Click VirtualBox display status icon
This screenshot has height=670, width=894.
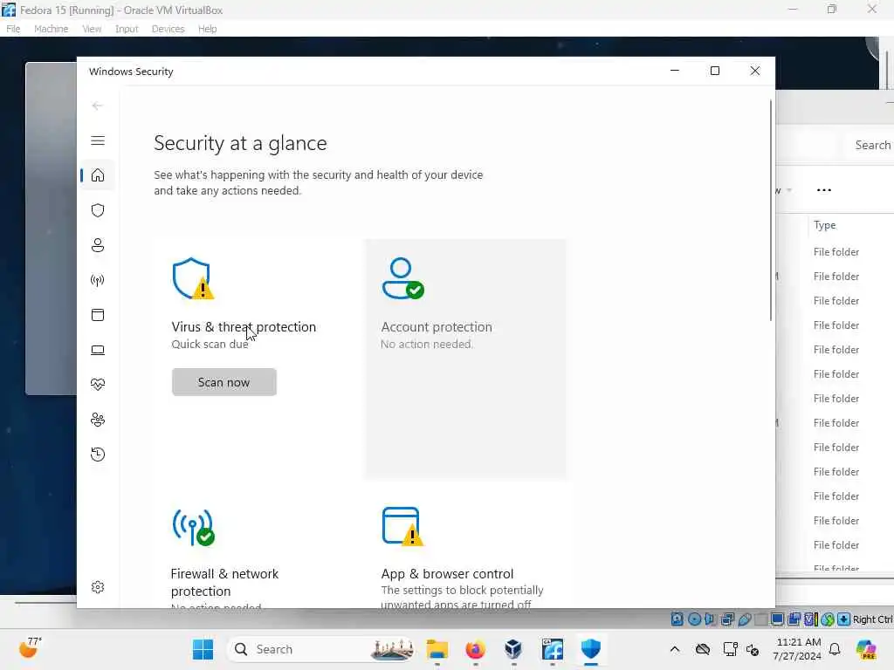pos(777,619)
